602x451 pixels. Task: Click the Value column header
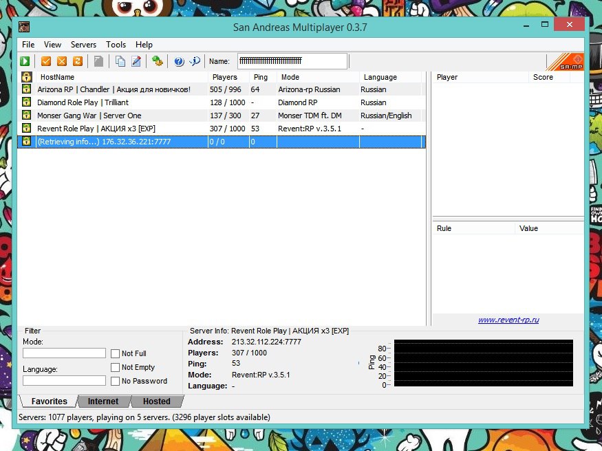point(549,228)
